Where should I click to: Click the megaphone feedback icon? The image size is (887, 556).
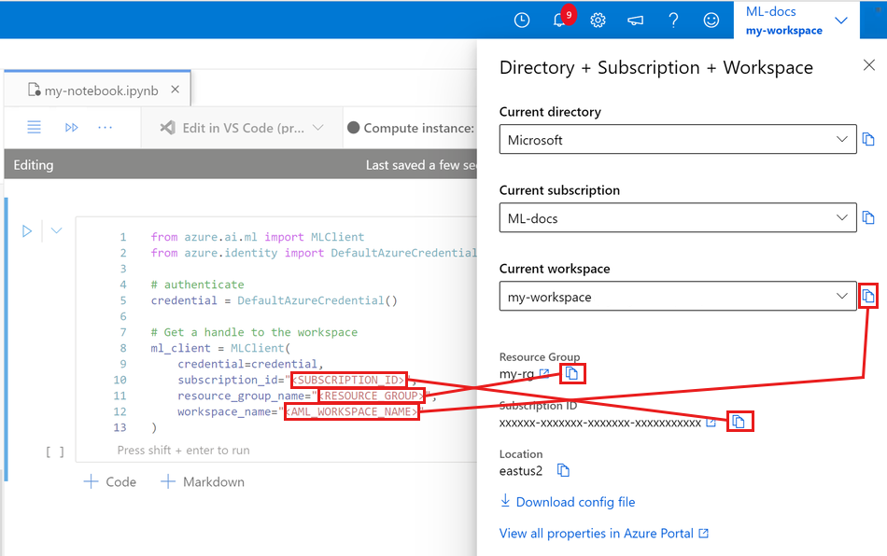635,21
